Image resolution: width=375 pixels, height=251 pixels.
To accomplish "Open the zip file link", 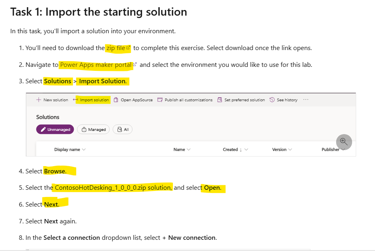I will [116, 48].
